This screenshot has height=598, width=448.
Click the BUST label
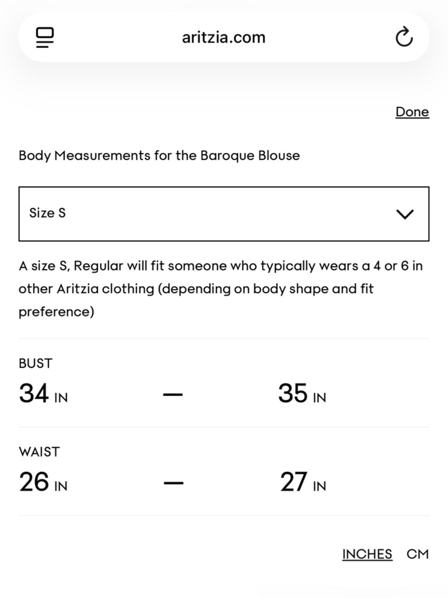pos(35,363)
